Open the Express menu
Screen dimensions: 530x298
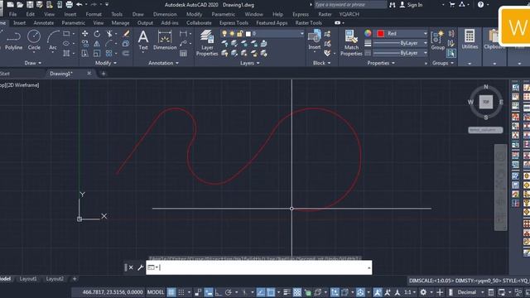[x=301, y=14]
